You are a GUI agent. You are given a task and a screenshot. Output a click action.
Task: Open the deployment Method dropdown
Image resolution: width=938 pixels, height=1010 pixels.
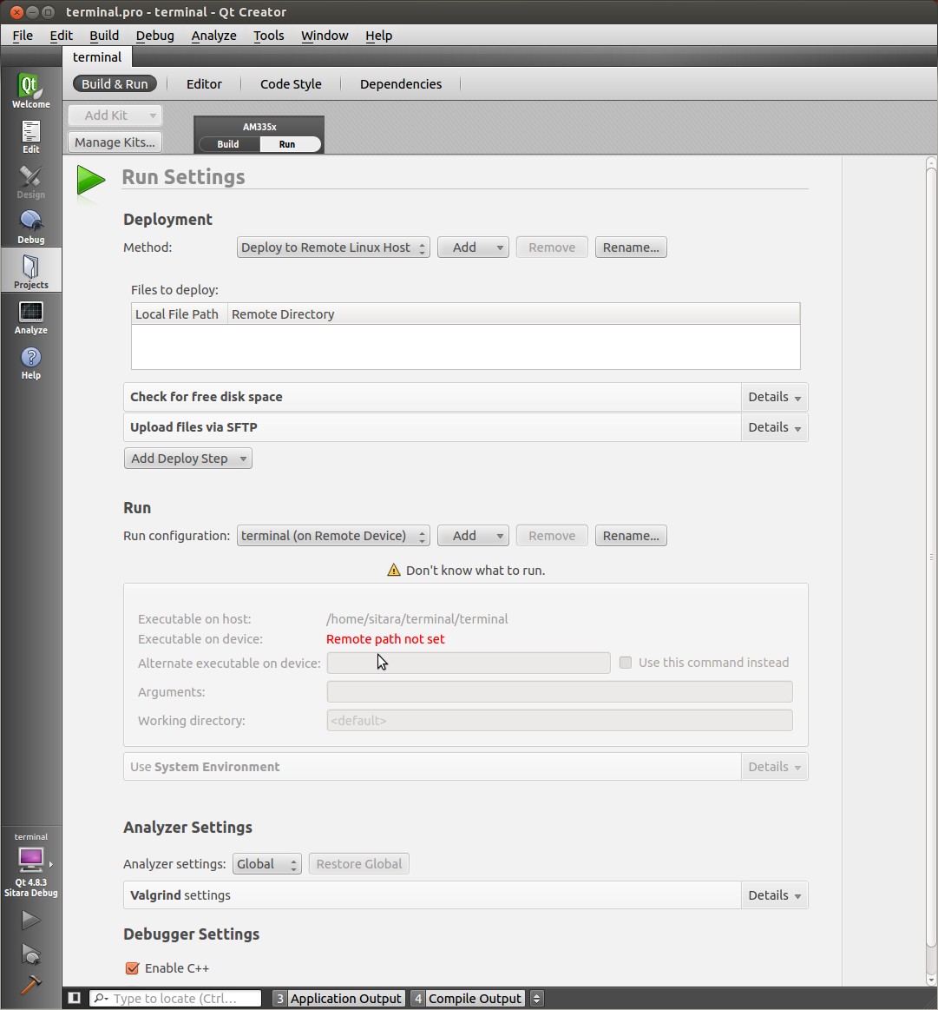pos(333,248)
